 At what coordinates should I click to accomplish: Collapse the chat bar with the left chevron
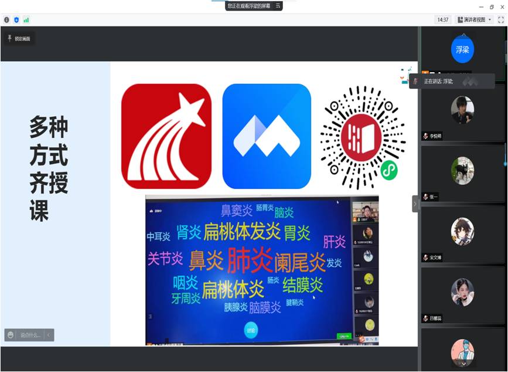49,334
